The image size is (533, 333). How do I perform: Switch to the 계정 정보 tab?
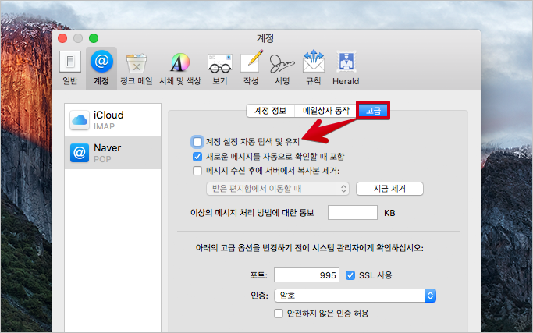[x=270, y=111]
